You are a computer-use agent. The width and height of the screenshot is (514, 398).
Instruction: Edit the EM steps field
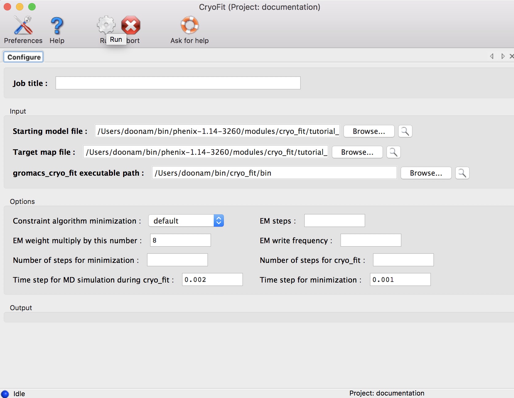(x=334, y=220)
